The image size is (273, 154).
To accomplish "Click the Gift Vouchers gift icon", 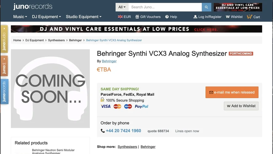I will (137, 17).
